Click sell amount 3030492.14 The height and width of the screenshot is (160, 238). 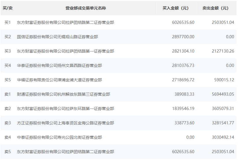click(223, 137)
